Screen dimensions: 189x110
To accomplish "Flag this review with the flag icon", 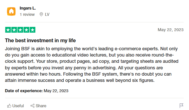I will click(181, 106).
